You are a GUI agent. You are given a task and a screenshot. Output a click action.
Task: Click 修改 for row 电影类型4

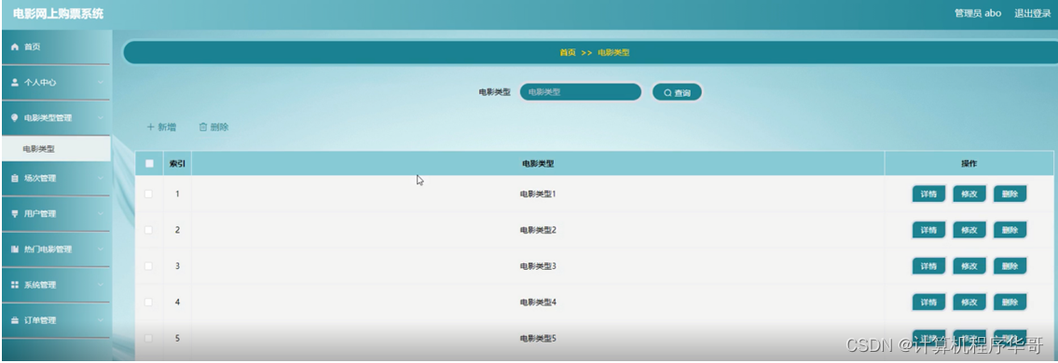pos(969,302)
